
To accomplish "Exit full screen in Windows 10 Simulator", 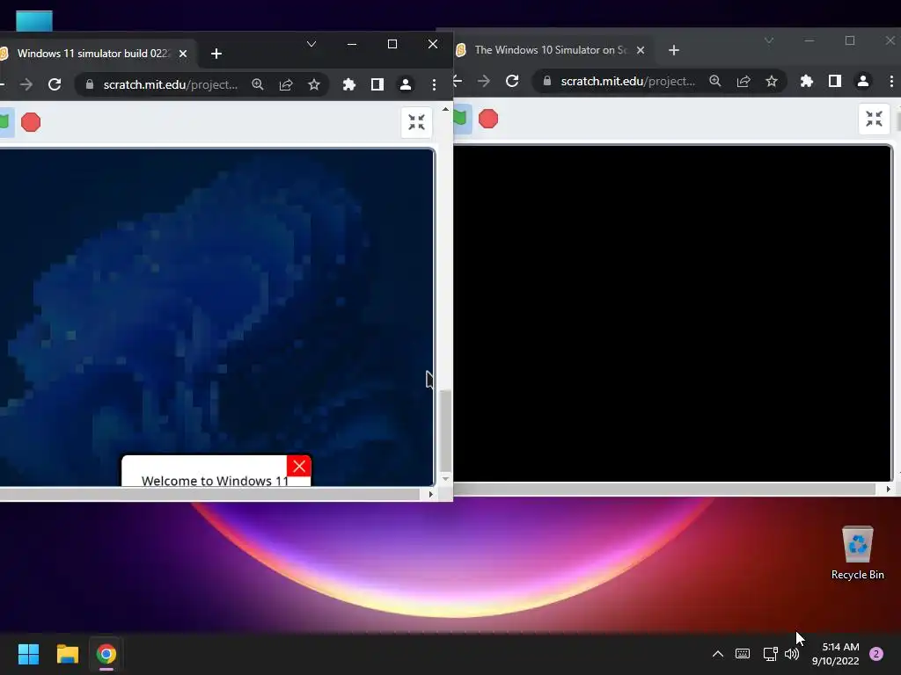I will point(874,119).
